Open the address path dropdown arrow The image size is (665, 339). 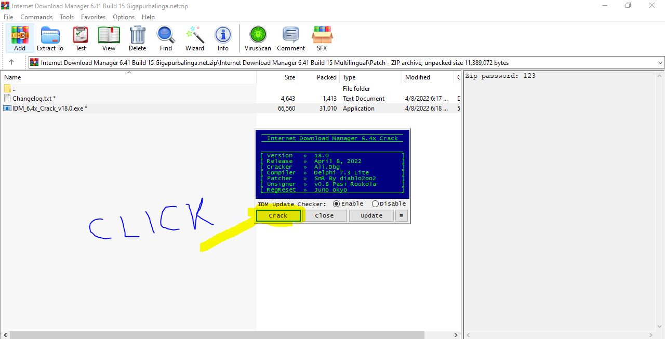tap(660, 63)
